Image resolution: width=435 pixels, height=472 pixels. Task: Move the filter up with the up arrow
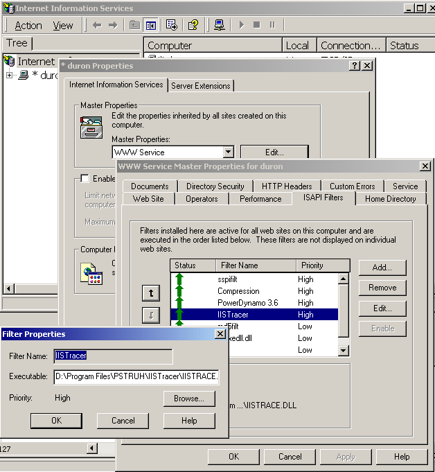[x=151, y=293]
